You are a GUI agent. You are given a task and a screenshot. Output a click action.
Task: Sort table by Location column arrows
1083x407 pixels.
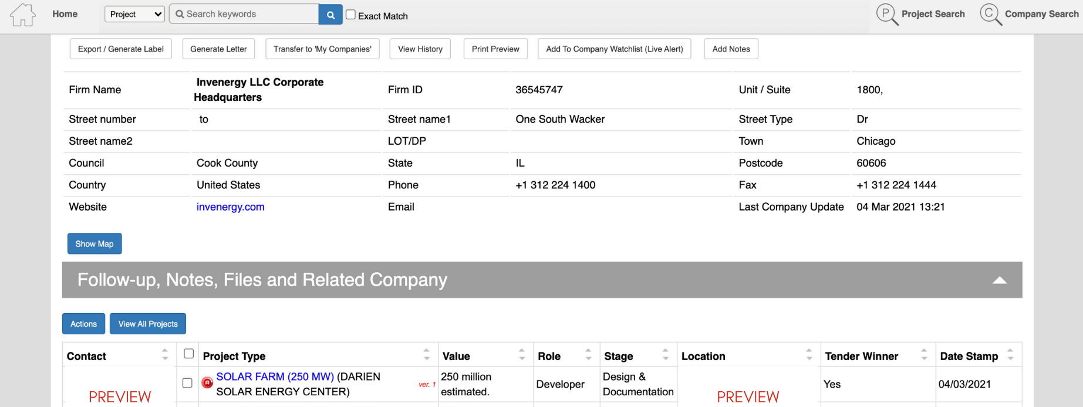coord(809,354)
